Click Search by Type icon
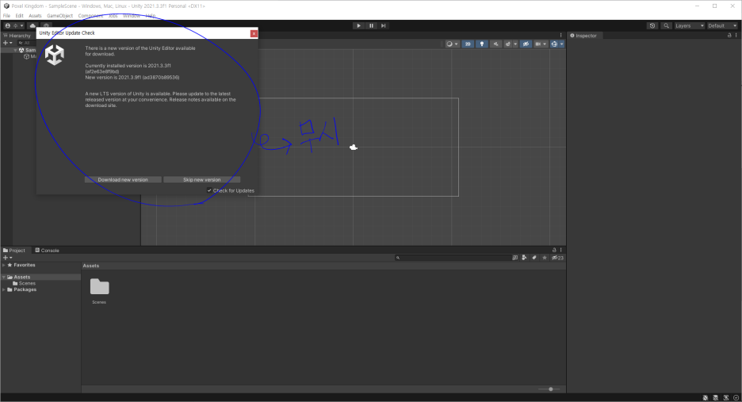 coord(524,258)
